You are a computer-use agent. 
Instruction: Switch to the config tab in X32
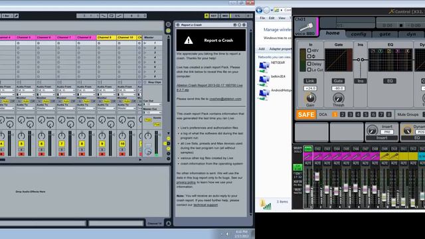[359, 34]
